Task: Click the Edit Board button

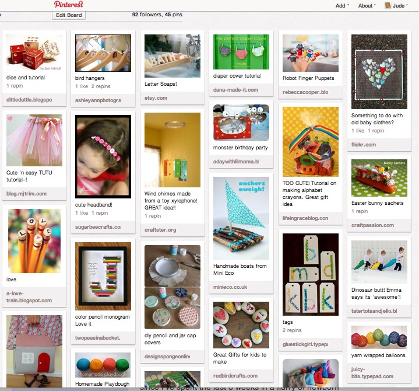Action: coord(69,15)
